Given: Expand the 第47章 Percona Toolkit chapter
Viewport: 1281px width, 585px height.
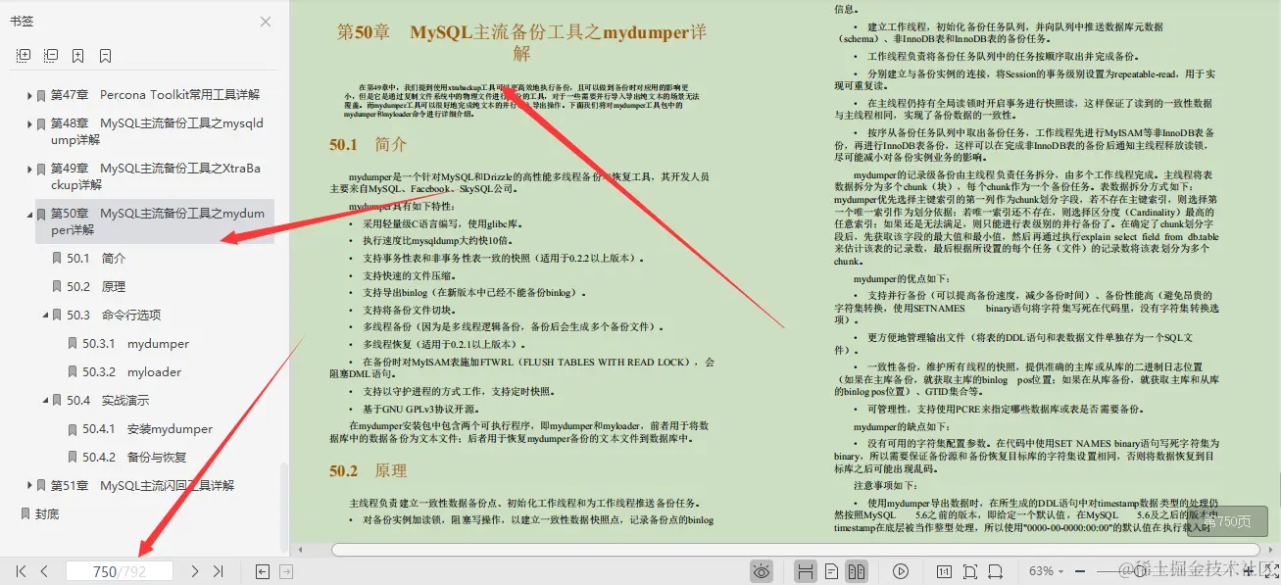Looking at the screenshot, I should [29, 94].
